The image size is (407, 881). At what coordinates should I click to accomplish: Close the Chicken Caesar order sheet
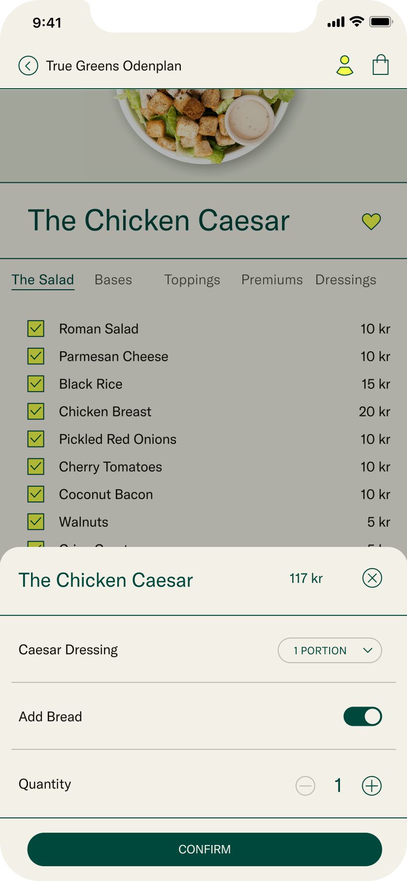coord(372,578)
